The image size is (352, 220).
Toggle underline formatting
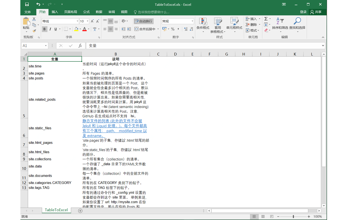[55, 29]
